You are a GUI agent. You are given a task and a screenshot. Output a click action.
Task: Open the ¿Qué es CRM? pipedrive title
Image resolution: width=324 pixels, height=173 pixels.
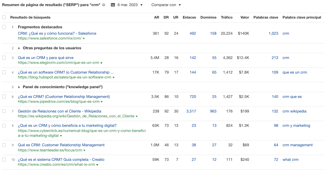tap(64, 96)
